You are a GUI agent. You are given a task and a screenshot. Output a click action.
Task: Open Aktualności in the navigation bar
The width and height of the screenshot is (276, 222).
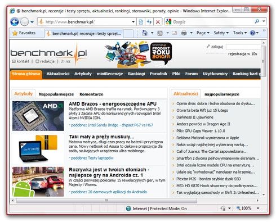(x=58, y=74)
